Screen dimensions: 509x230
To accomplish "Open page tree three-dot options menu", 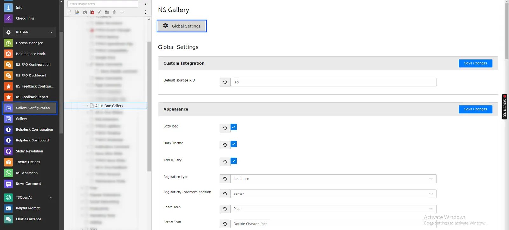I will tap(145, 12).
